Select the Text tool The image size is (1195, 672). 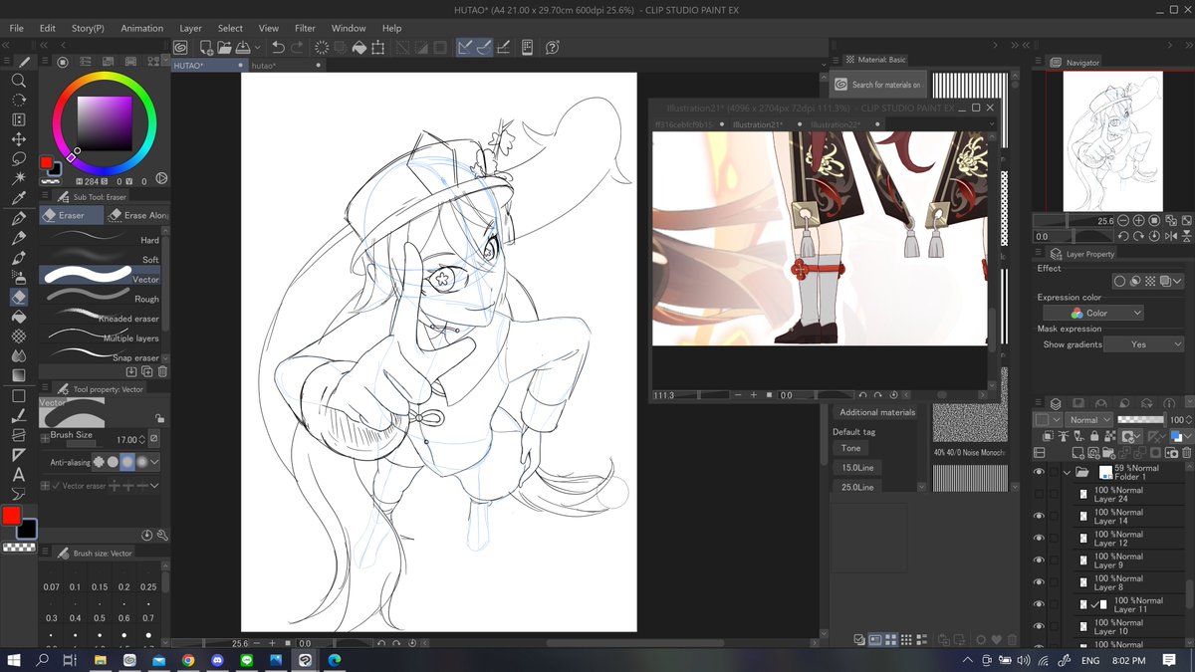18,474
